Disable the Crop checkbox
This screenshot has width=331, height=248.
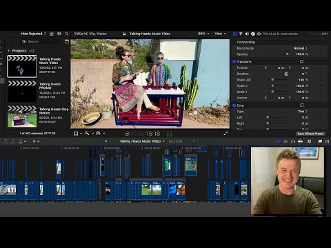point(234,105)
